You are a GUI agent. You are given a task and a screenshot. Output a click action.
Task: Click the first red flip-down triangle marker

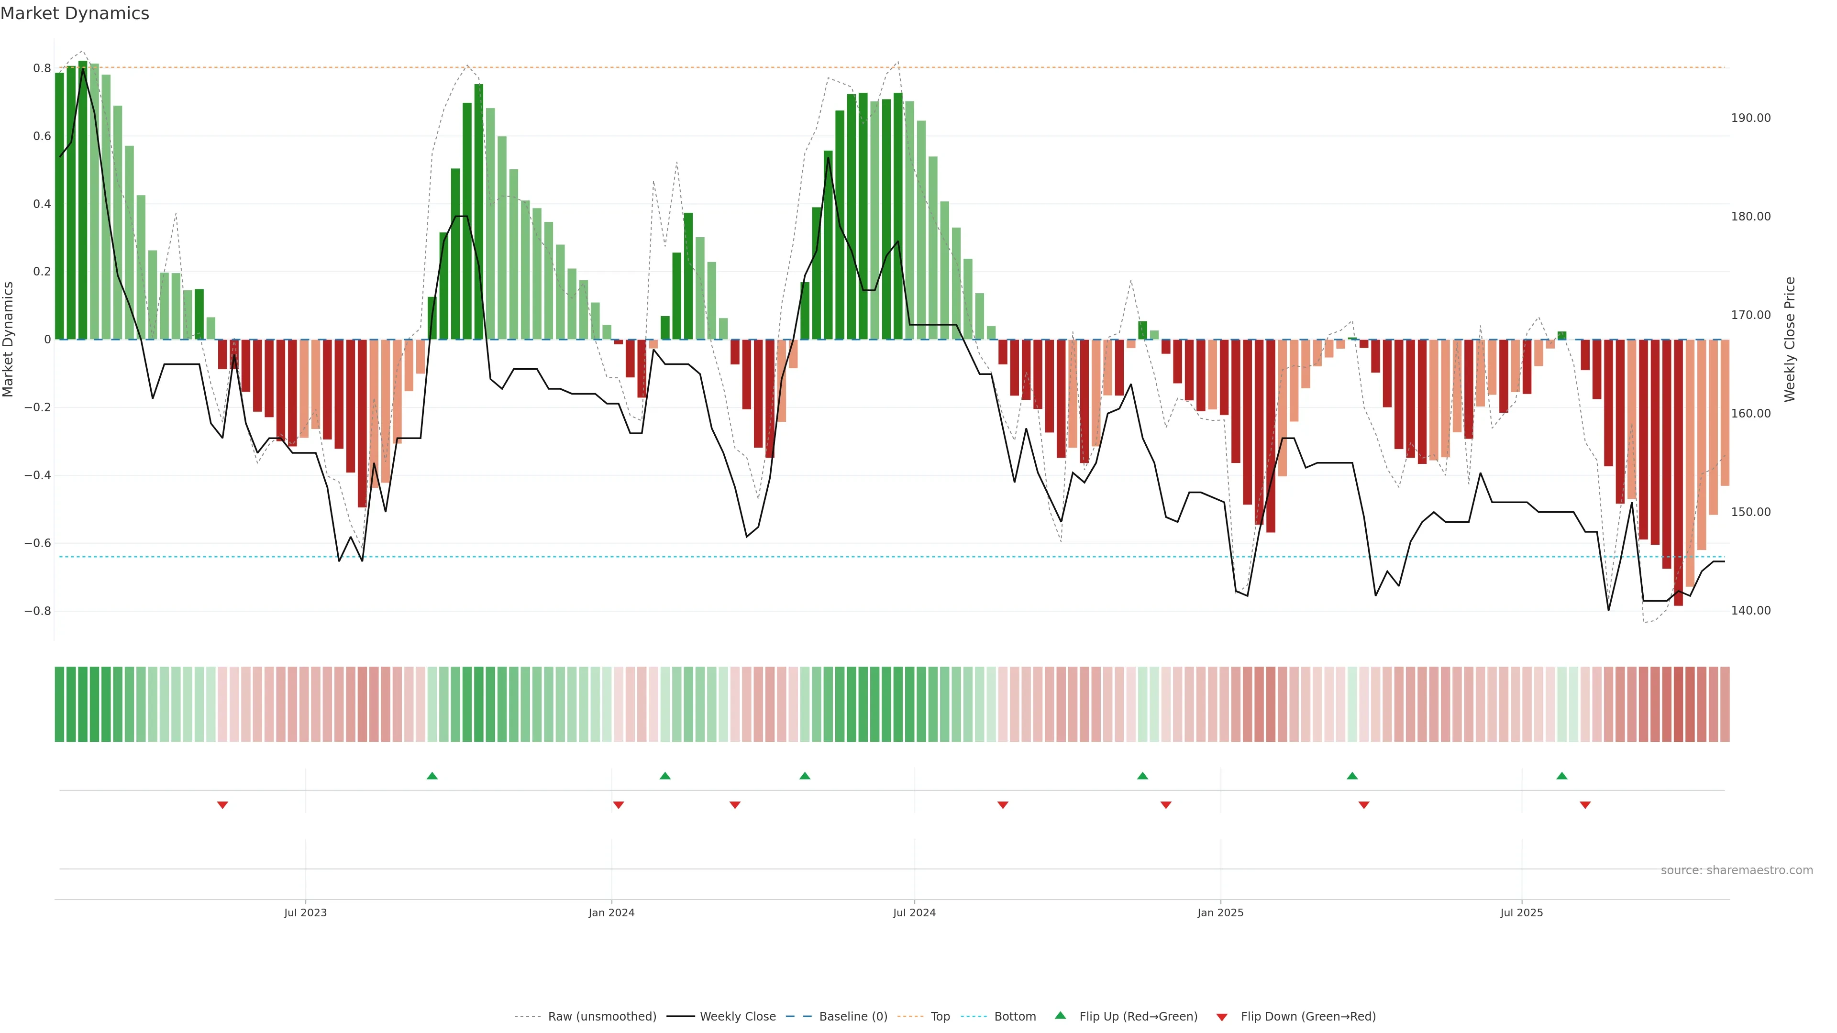point(222,805)
